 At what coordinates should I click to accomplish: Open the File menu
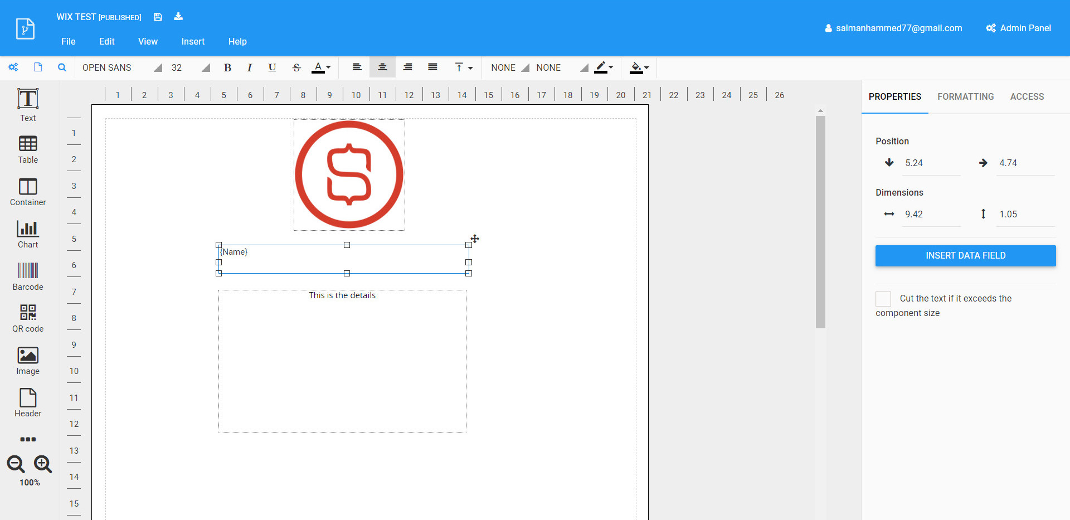tap(69, 41)
